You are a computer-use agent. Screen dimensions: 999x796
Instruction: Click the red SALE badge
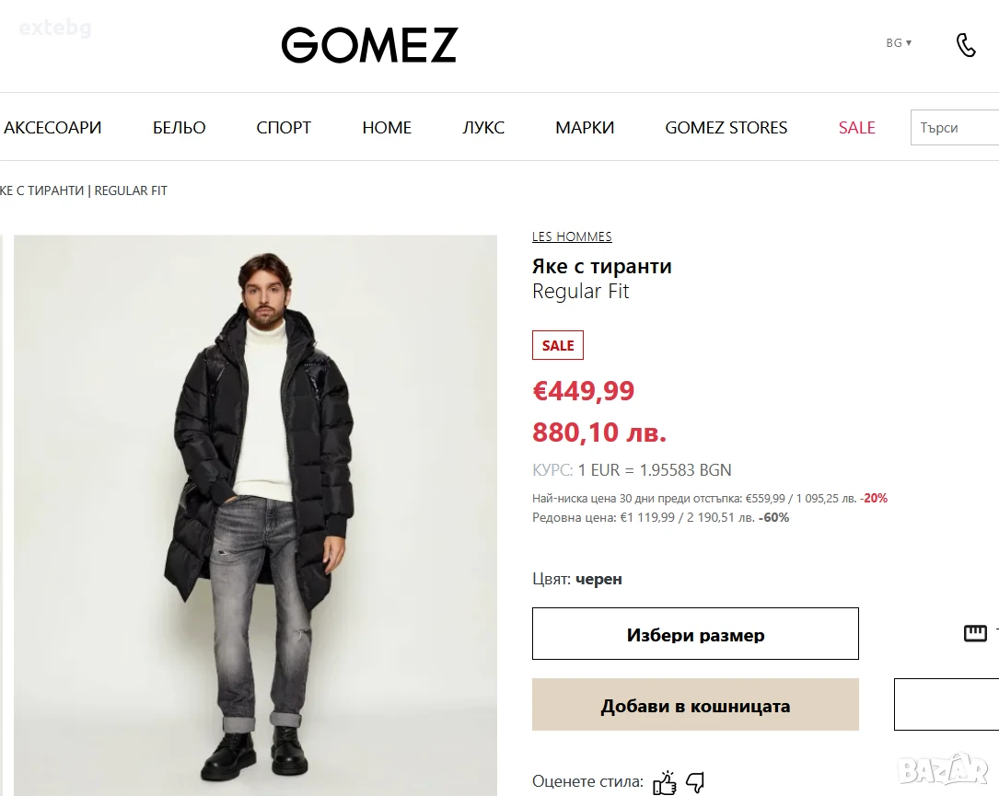(x=557, y=345)
